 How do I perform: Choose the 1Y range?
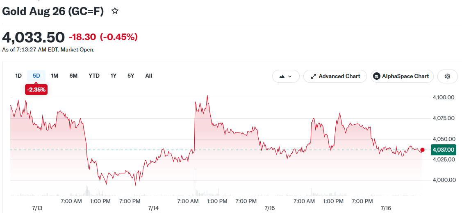114,76
